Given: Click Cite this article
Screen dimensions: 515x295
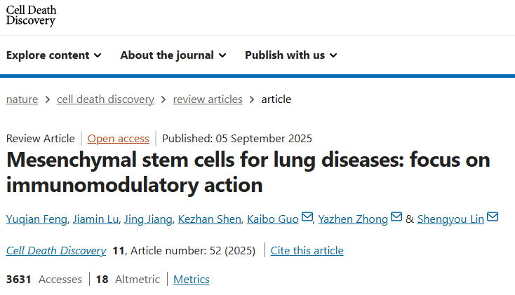Looking at the screenshot, I should 307,250.
